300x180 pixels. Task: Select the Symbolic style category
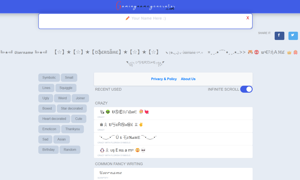[x=49, y=78]
